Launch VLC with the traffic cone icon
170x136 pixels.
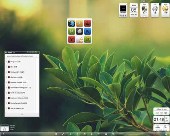80,39
